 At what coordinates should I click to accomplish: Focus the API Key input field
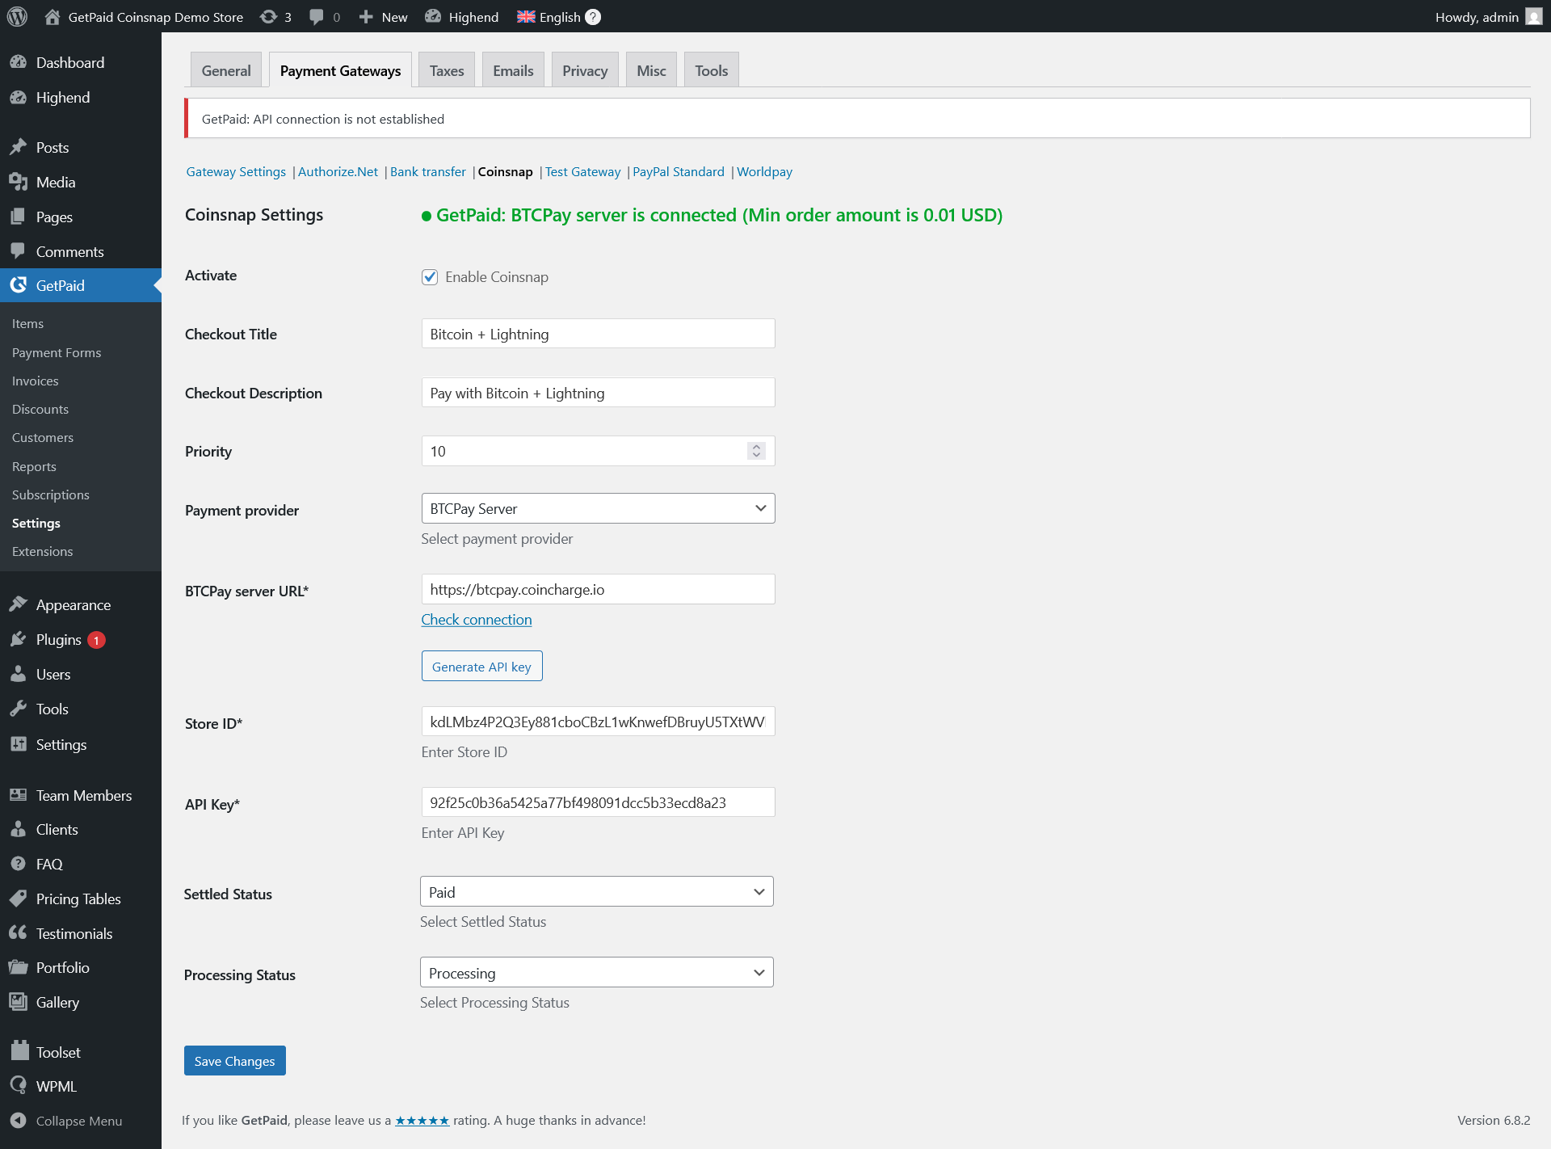pyautogui.click(x=598, y=802)
